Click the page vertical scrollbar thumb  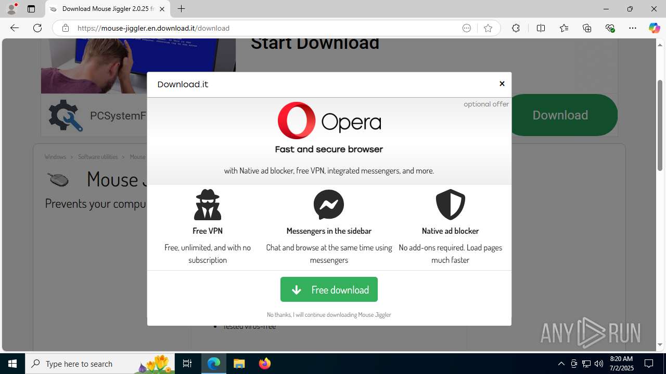[x=660, y=125]
